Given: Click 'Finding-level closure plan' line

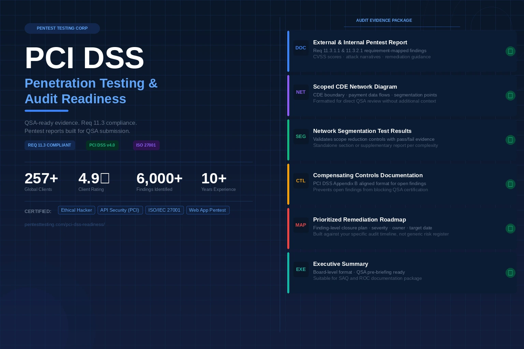Looking at the screenshot, I should pos(373,228).
